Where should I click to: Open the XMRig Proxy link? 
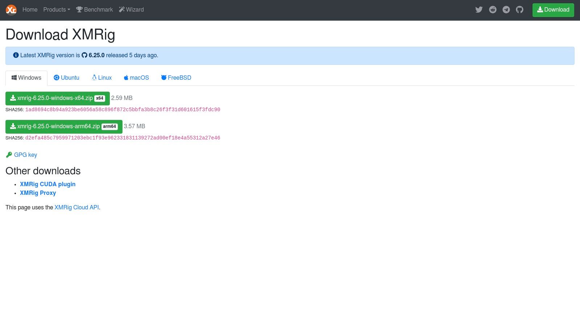pos(38,193)
